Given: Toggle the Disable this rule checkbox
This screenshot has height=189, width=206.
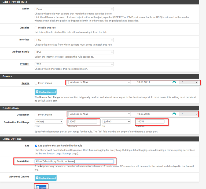Looking at the screenshot, I should coord(36,28).
